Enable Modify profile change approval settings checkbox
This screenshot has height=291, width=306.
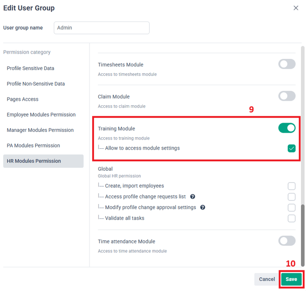tap(291, 208)
